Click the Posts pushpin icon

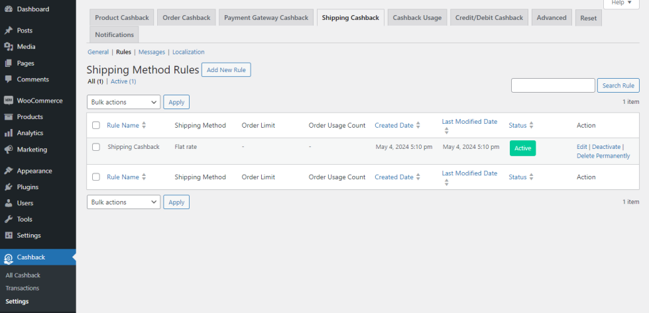(x=9, y=30)
